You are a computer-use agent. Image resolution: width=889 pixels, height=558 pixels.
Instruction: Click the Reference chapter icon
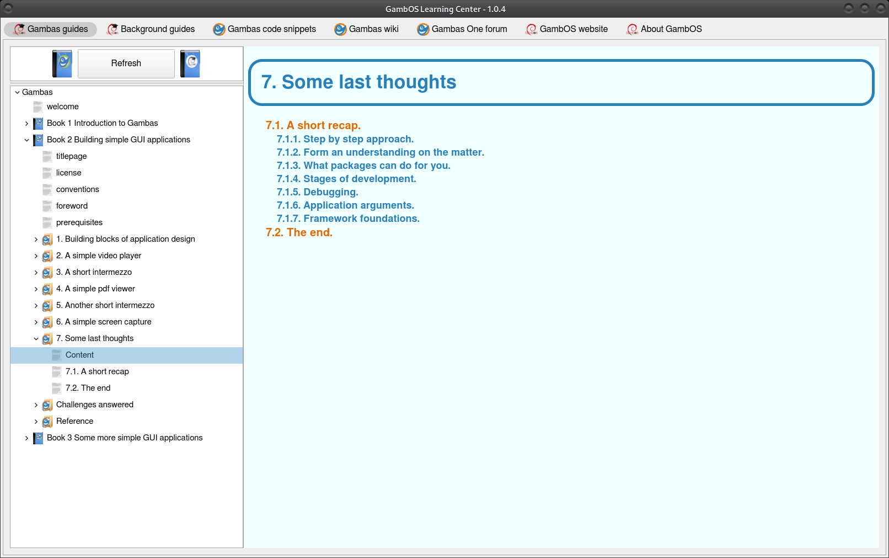47,422
